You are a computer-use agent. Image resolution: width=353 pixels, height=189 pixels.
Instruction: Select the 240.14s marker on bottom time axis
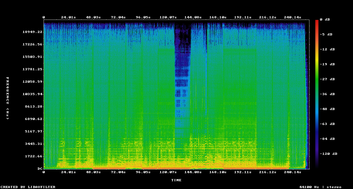[x=293, y=172]
